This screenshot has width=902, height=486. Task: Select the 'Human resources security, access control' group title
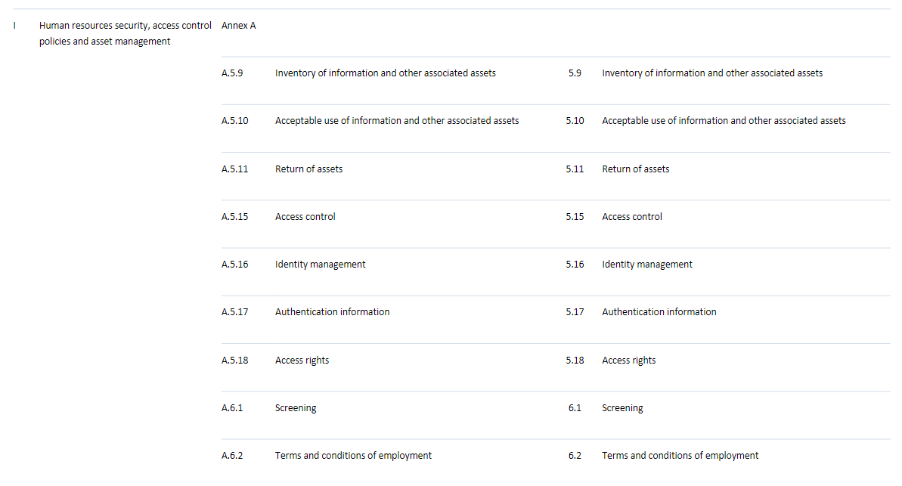point(125,26)
